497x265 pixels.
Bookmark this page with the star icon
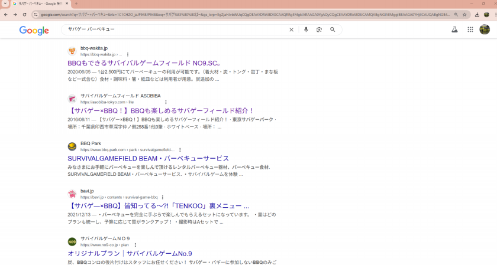click(464, 15)
